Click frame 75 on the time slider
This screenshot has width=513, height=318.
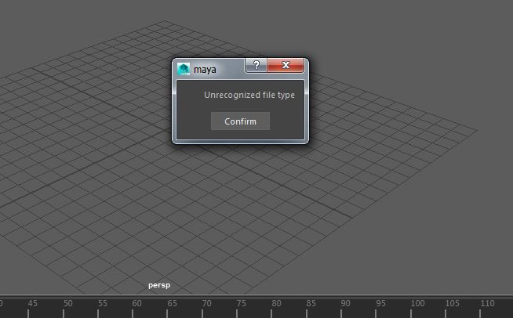[x=241, y=304]
